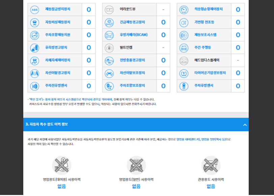Image resolution: width=274 pixels, height=196 pixels.
Task: Click the '후방카메라(BCAM)' label
Action: [134, 35]
